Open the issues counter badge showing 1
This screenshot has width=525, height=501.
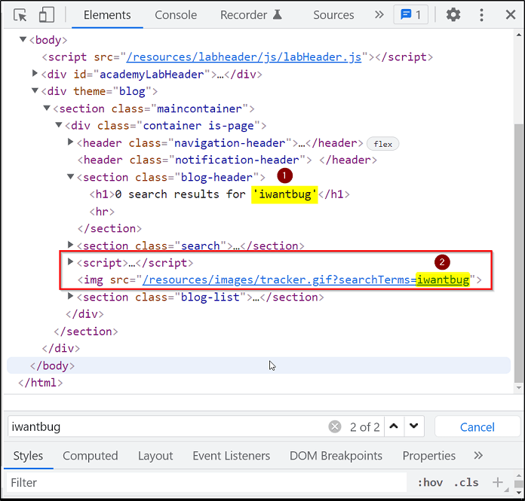coord(411,15)
